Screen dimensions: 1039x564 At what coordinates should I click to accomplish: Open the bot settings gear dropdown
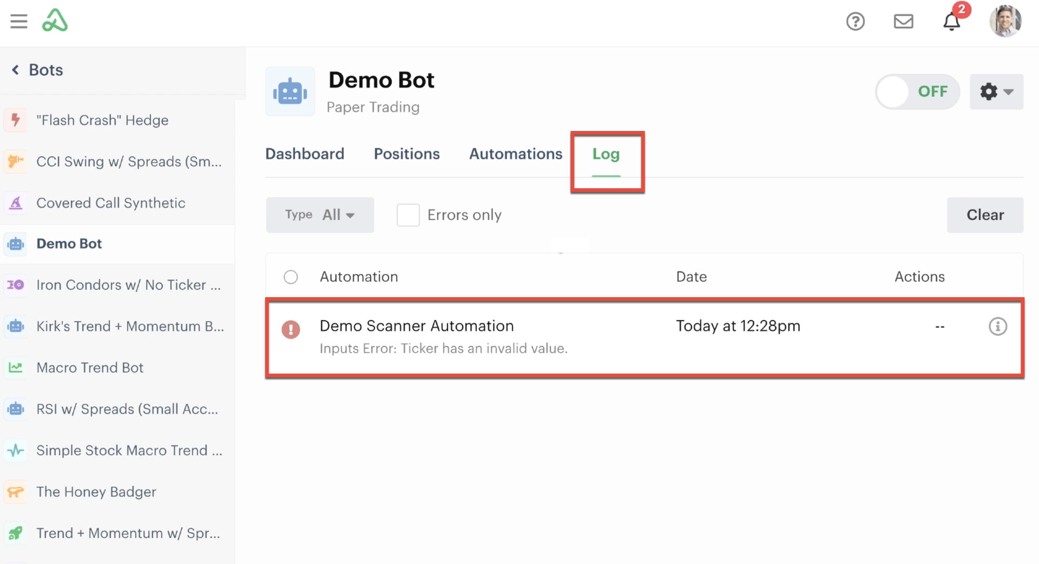pyautogui.click(x=996, y=92)
